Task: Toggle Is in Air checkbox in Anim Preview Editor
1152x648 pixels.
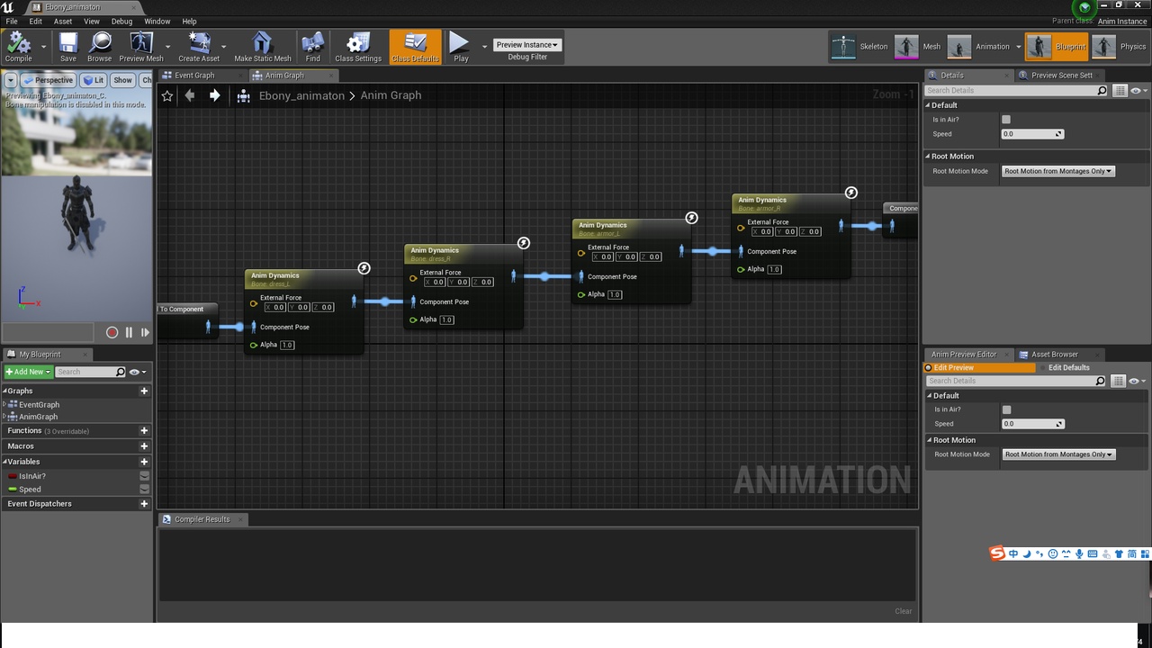Action: point(1006,409)
